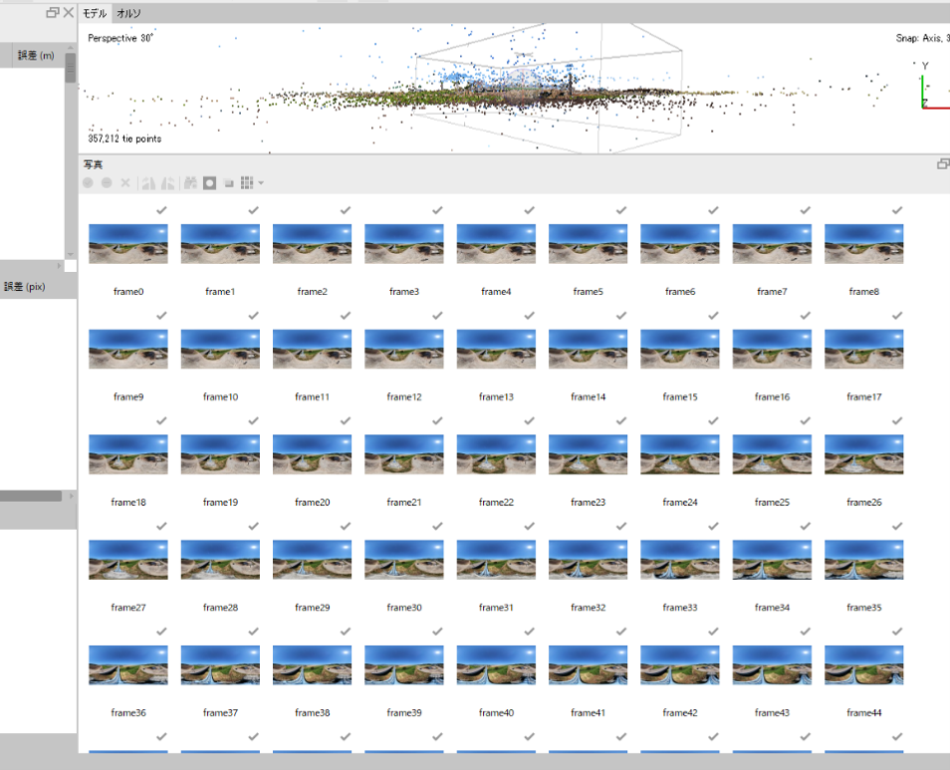Click the left panel scrollbar down arrow

tap(71, 254)
